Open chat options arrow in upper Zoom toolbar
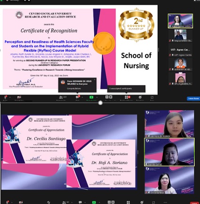The height and width of the screenshot is (204, 200). [82, 98]
